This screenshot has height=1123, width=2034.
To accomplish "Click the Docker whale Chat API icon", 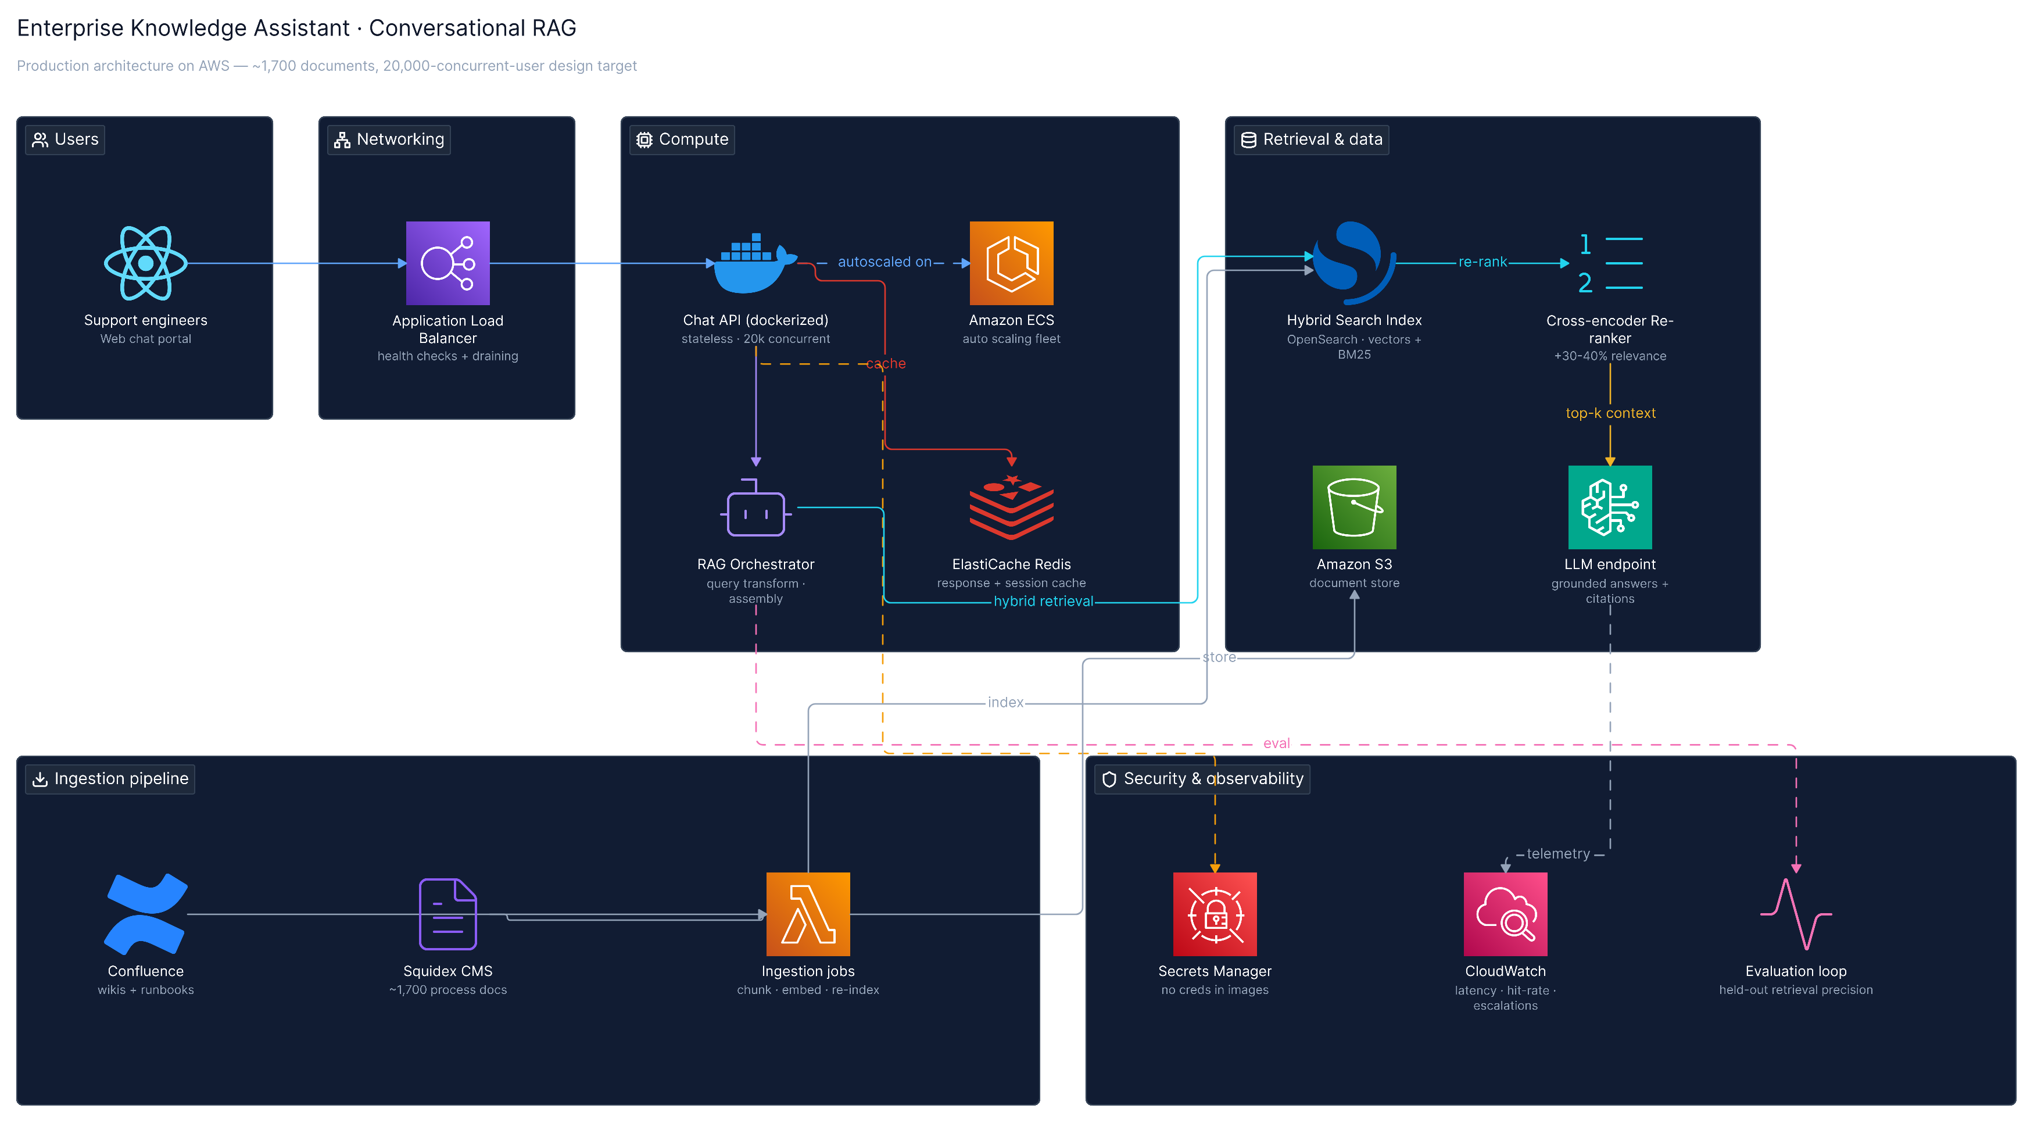I will [755, 263].
